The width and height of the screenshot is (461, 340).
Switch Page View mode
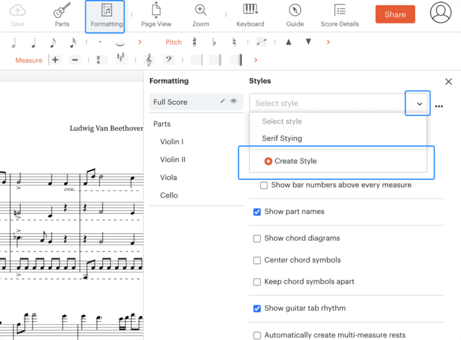tap(156, 16)
